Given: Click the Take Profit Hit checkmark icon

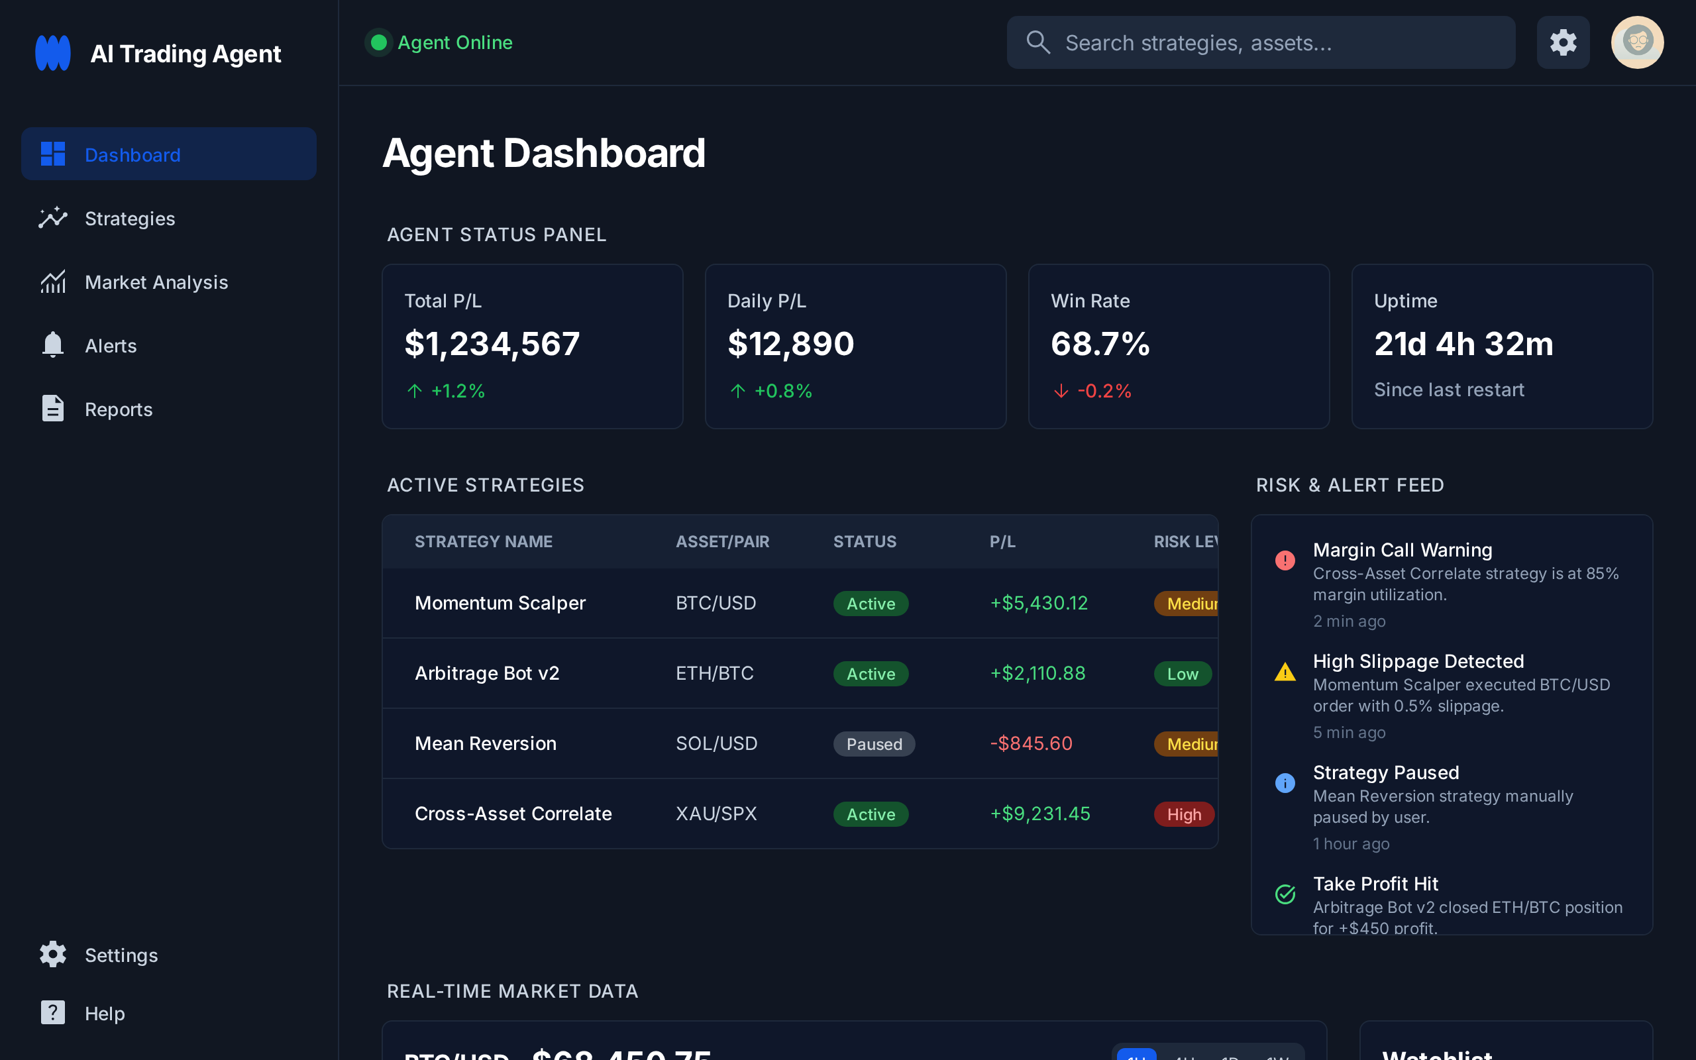Looking at the screenshot, I should coord(1285,894).
